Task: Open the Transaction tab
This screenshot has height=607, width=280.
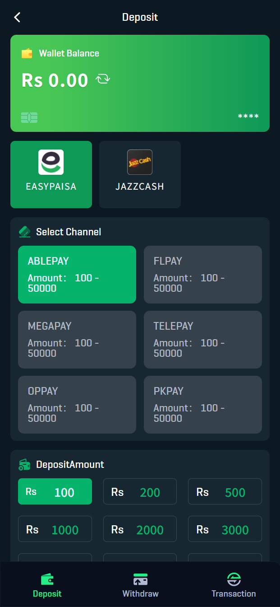Action: pyautogui.click(x=234, y=585)
